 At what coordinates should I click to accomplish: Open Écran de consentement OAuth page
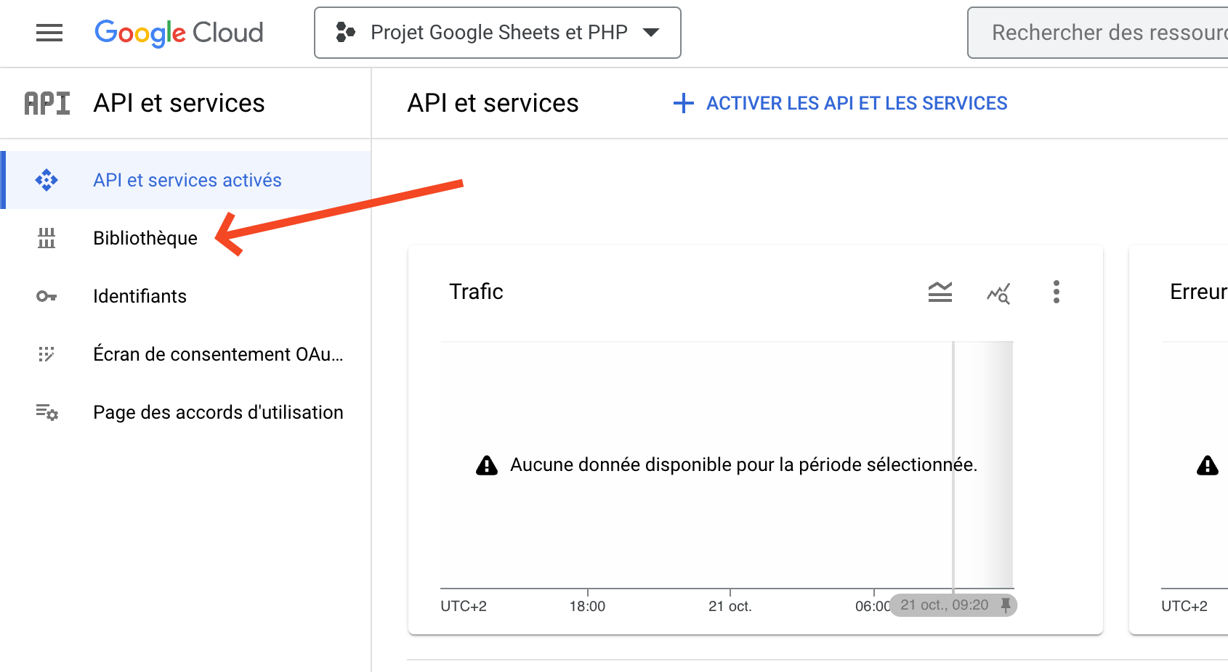coord(217,354)
